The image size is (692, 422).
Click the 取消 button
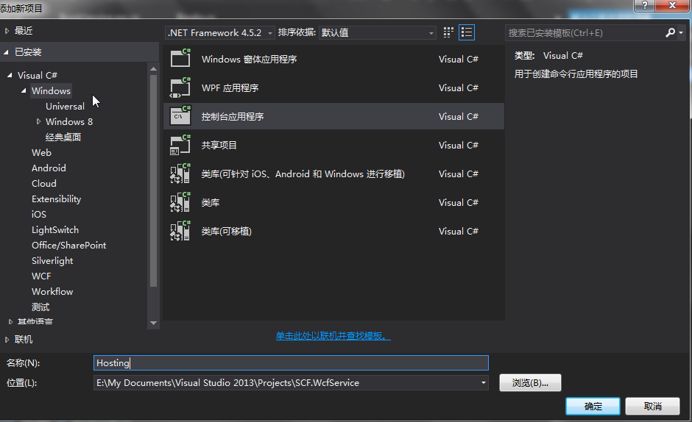click(x=652, y=406)
